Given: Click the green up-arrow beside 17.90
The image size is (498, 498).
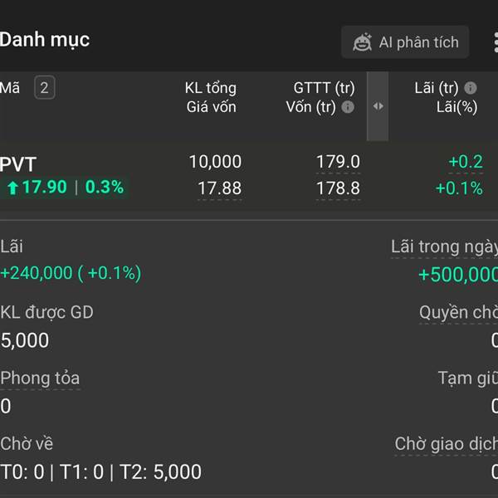Looking at the screenshot, I should [x=12, y=187].
